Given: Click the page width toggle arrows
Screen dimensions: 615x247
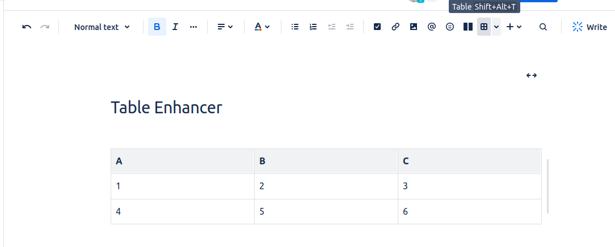Looking at the screenshot, I should [x=532, y=75].
